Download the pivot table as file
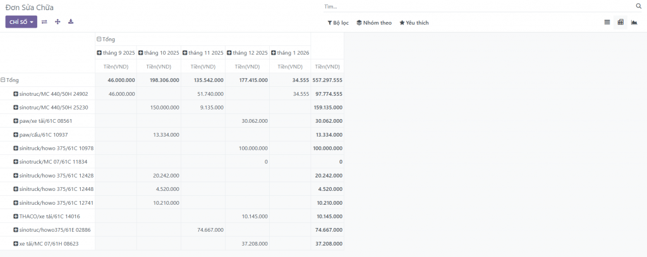Image resolution: width=647 pixels, height=257 pixels. coord(71,21)
